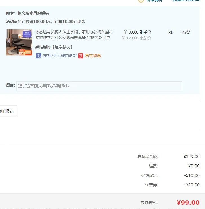
Task: Click the 京东物流 orange label
Action: point(93,56)
